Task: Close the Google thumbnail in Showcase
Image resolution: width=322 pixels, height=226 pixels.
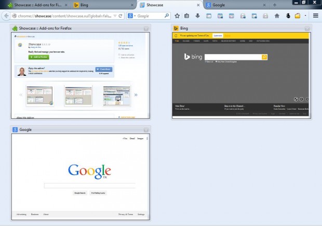Action: 146,129
